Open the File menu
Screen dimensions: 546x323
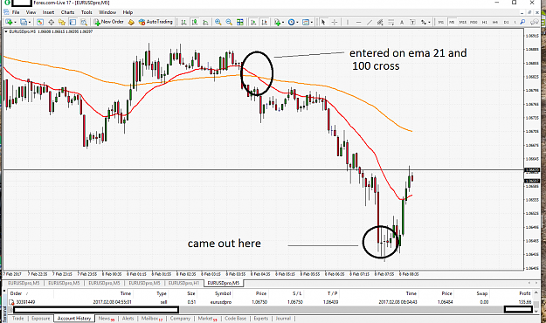click(x=16, y=12)
